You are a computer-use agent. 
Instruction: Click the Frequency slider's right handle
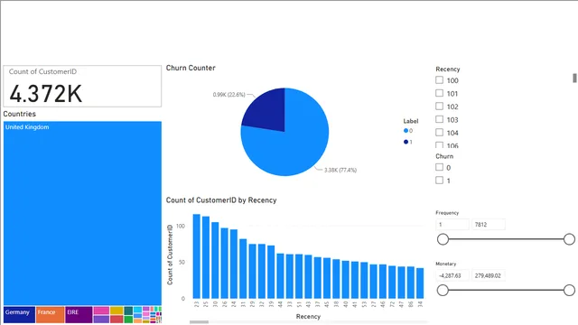point(569,239)
